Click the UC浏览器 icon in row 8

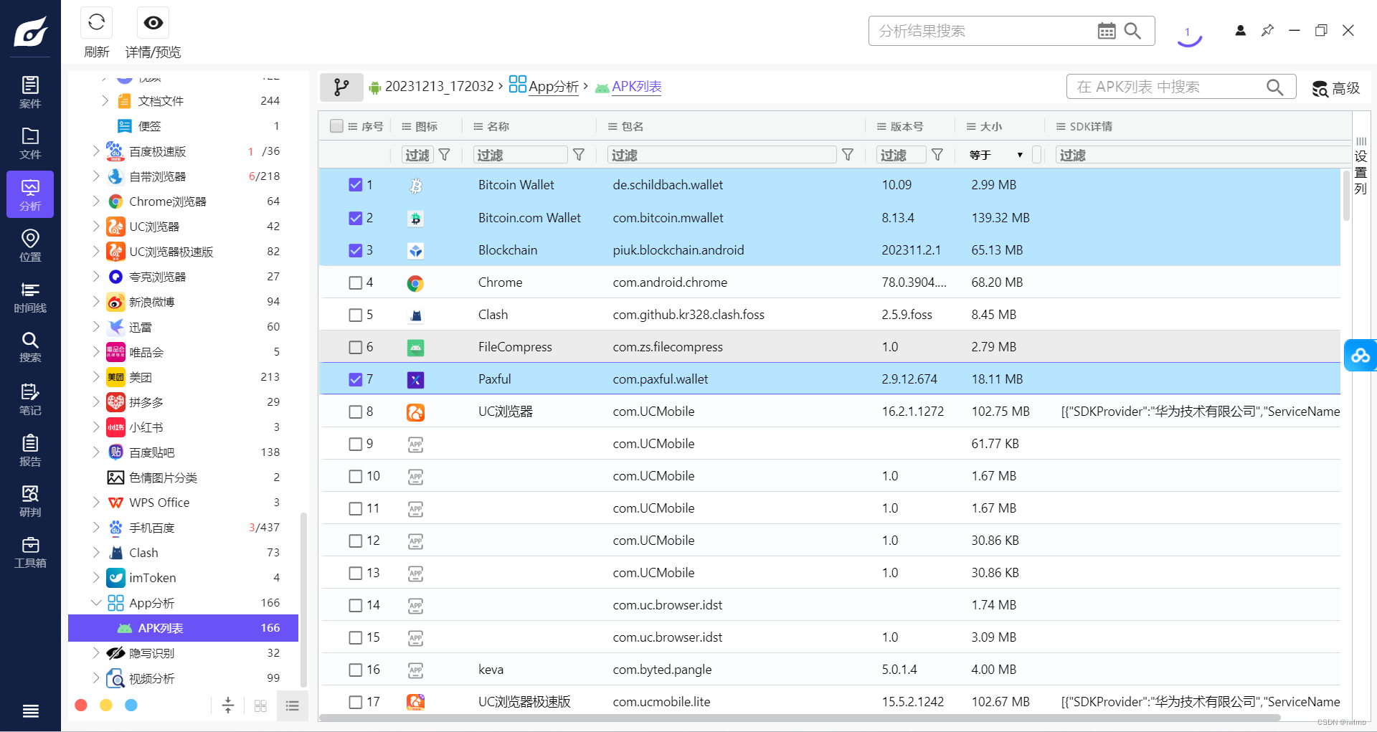[415, 412]
